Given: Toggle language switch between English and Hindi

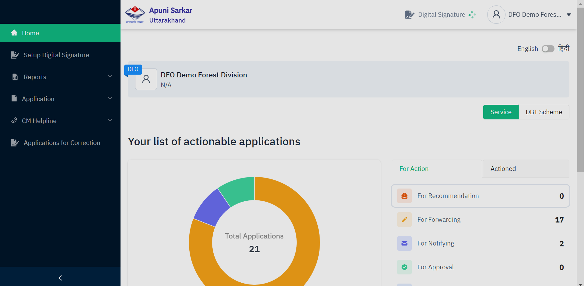Looking at the screenshot, I should pos(548,49).
